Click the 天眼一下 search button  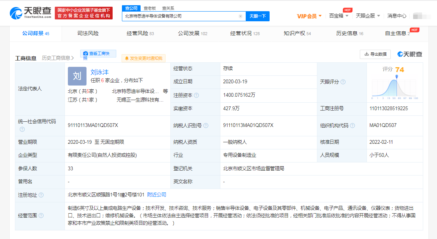pyautogui.click(x=258, y=16)
